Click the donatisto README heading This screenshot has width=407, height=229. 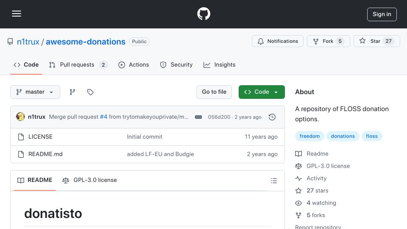[x=53, y=213]
